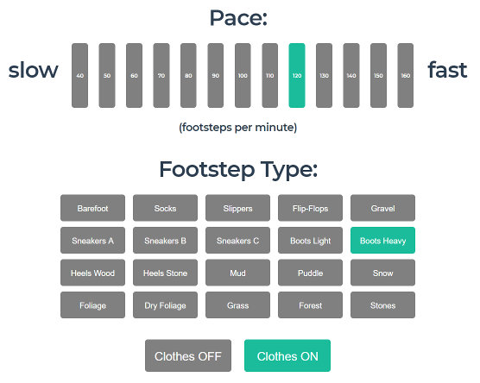Pick Sneakers C footstep type
Screen dimensions: 480x383
click(x=238, y=241)
